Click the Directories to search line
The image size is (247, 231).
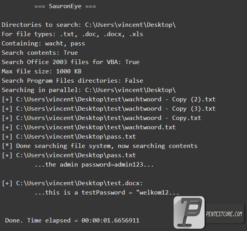coord(89,25)
